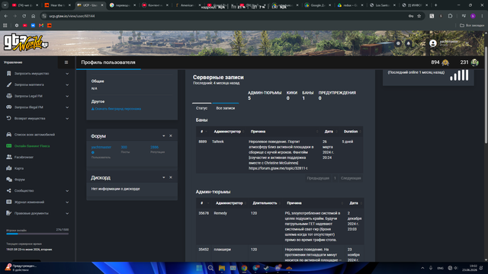The height and width of the screenshot is (274, 488).
Task: Bookmark this page with the star icon
Action: pyautogui.click(x=419, y=16)
